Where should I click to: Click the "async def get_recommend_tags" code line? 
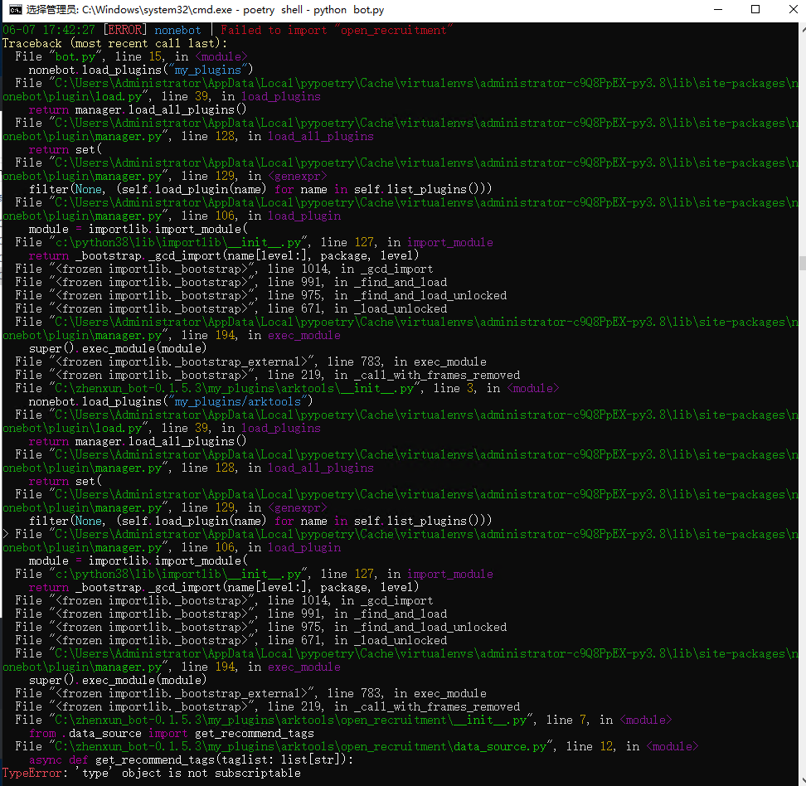pos(191,759)
